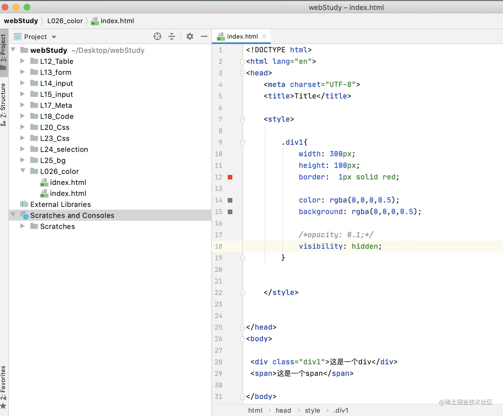Toggle the Project tool window sidebar button
Screen dimensions: 503x416
pos(3,50)
